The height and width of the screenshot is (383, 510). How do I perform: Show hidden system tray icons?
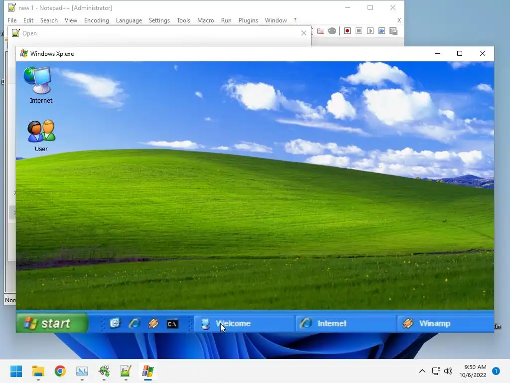click(422, 371)
